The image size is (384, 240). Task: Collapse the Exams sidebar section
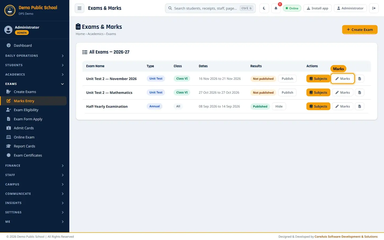click(x=35, y=84)
